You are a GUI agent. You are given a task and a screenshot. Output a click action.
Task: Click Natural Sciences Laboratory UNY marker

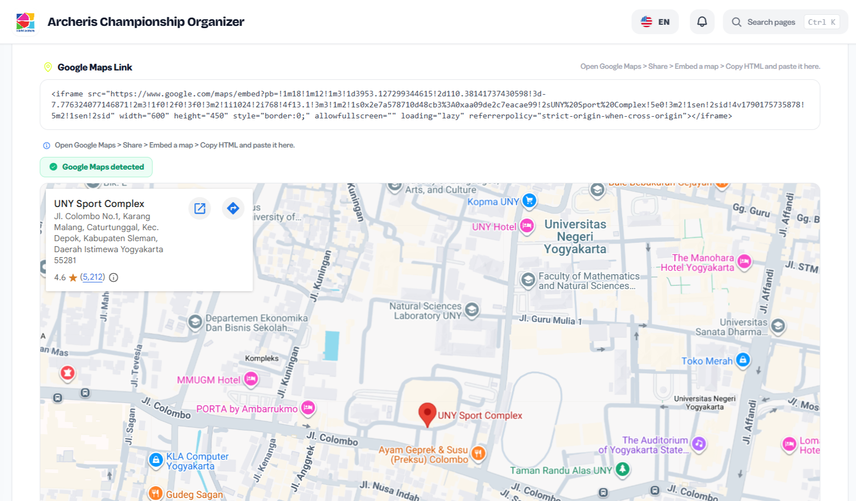472,310
